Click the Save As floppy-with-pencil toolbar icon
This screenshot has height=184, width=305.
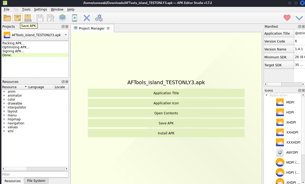[x=51, y=18]
